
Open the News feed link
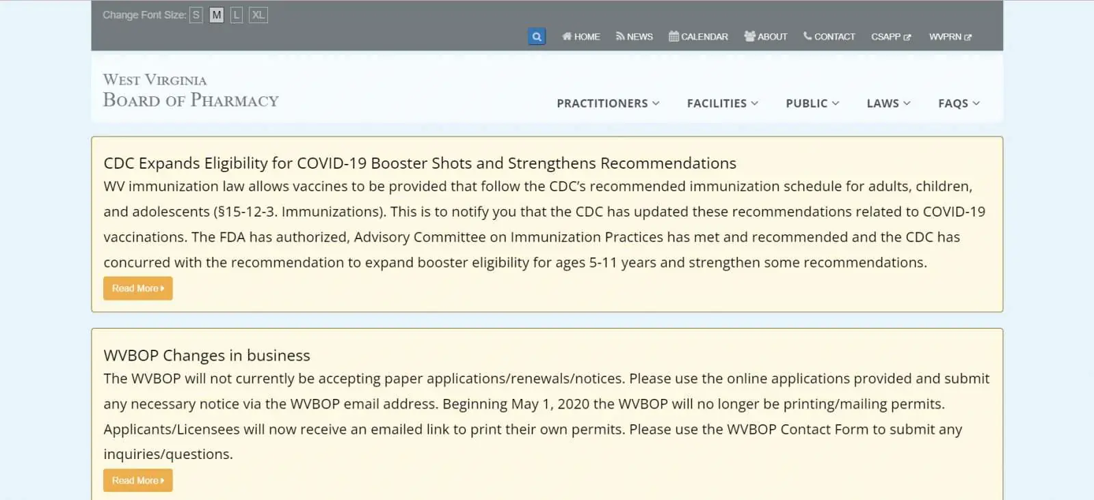tap(635, 37)
